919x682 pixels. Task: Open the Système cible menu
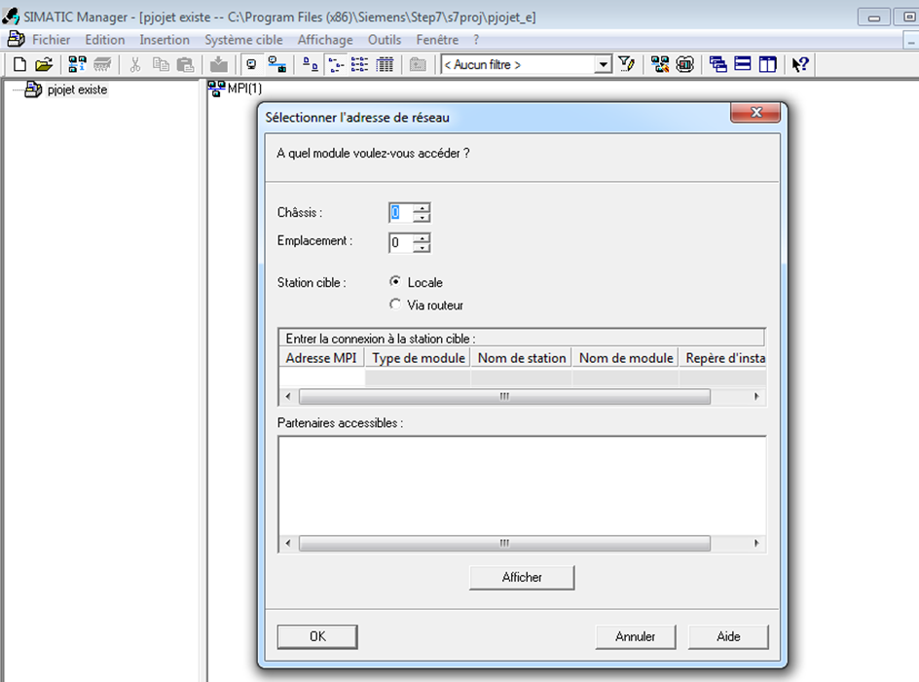(243, 40)
